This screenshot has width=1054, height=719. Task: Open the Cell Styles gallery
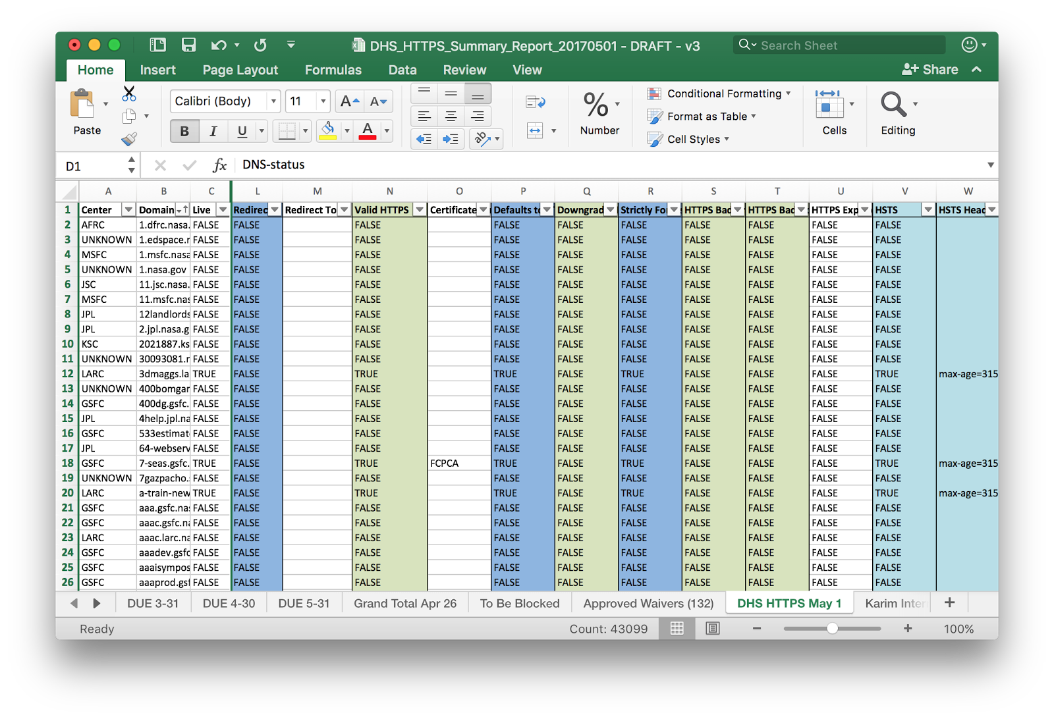tap(688, 139)
